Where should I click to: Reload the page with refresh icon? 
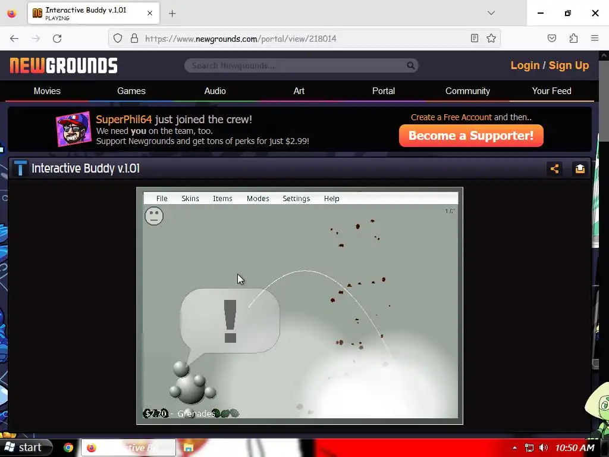click(57, 39)
